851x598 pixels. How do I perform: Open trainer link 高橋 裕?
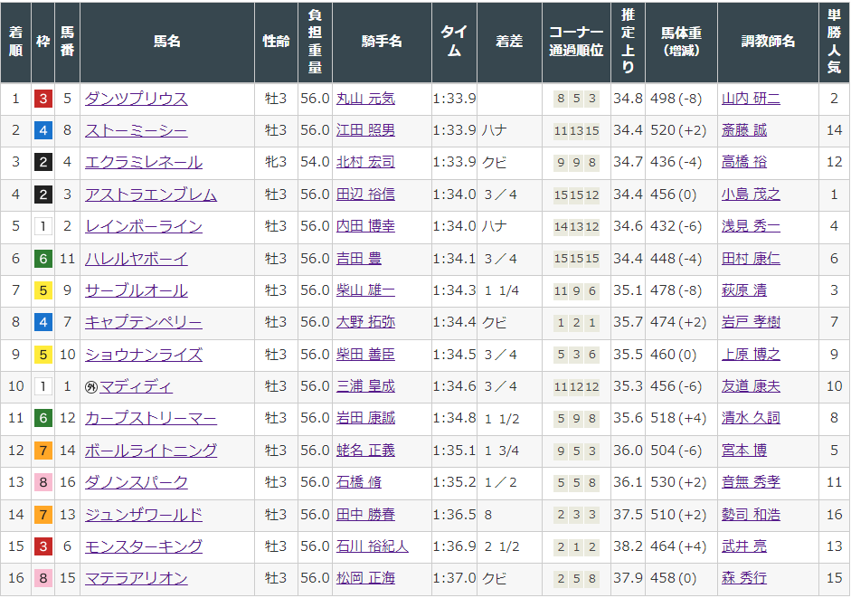tap(744, 162)
